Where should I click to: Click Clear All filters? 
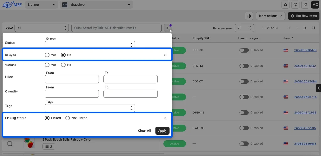tap(144, 131)
